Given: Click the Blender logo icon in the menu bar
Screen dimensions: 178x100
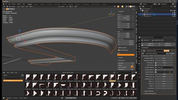Looking at the screenshot, I should click(x=4, y=4).
